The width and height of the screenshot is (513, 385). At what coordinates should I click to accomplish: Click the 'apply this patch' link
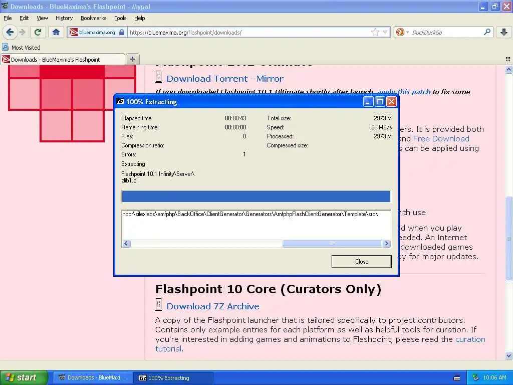tap(404, 92)
